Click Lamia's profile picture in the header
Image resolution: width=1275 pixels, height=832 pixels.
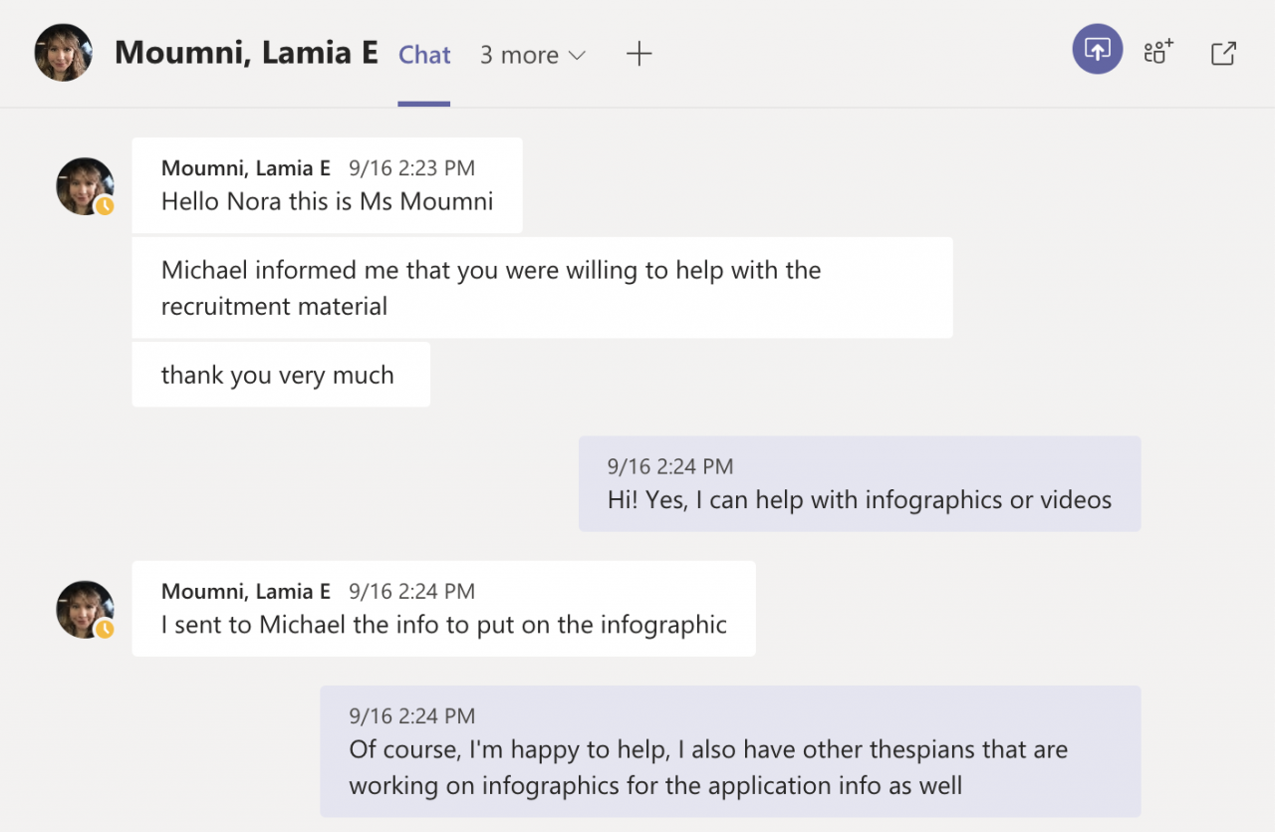tap(64, 52)
